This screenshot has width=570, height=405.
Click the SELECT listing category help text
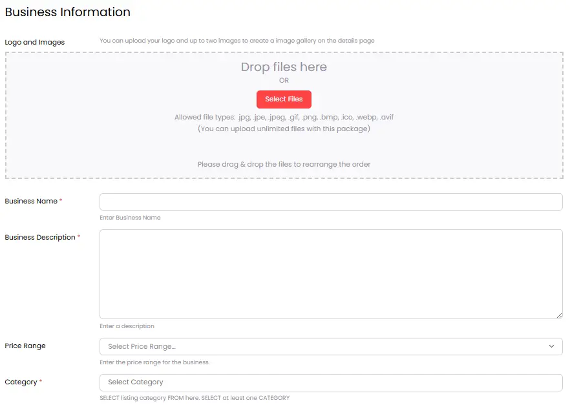click(195, 398)
